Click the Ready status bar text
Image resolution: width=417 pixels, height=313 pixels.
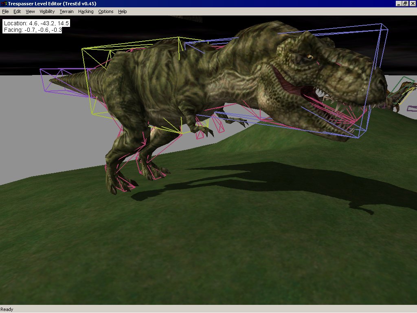pos(7,309)
